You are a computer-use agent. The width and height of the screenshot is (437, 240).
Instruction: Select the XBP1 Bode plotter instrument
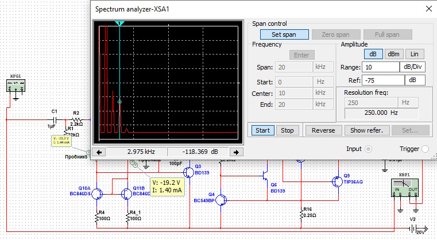(x=405, y=189)
